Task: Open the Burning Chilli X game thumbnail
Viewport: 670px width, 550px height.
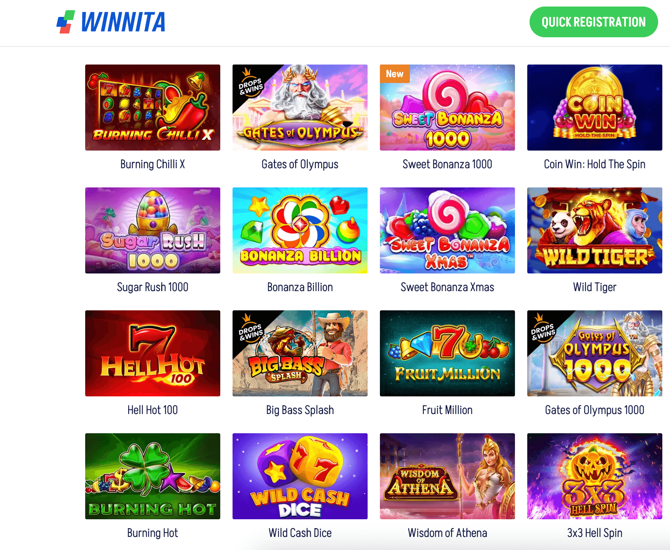Action: coord(153,108)
